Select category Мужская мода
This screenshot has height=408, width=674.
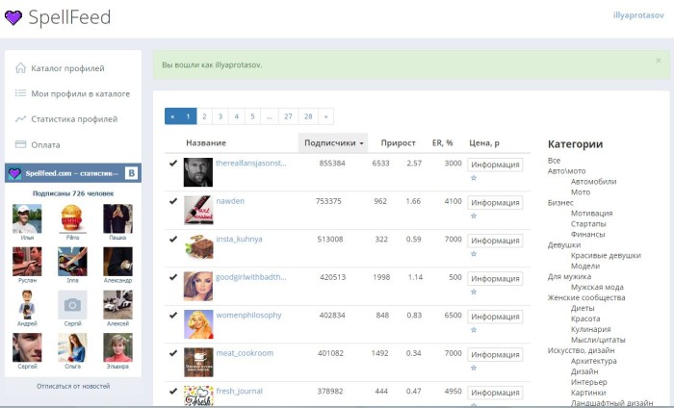(x=597, y=287)
